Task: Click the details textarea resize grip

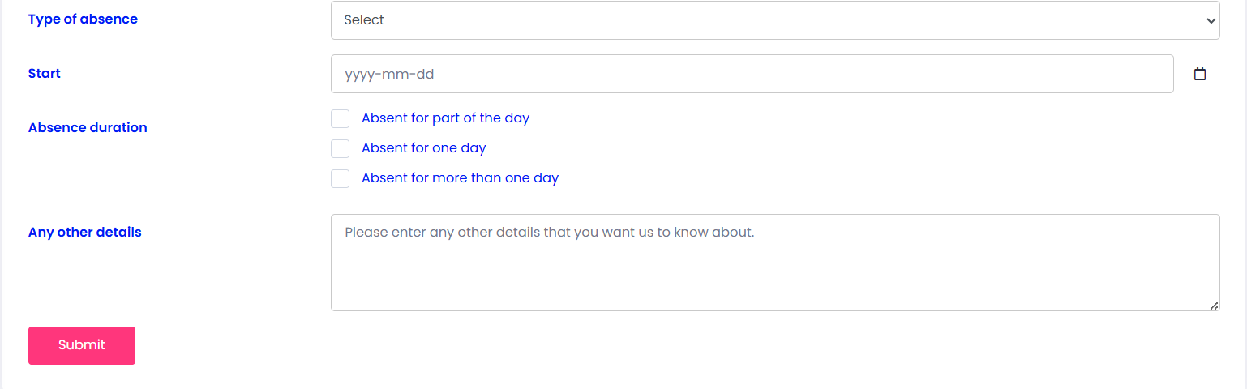Action: coord(1214,306)
